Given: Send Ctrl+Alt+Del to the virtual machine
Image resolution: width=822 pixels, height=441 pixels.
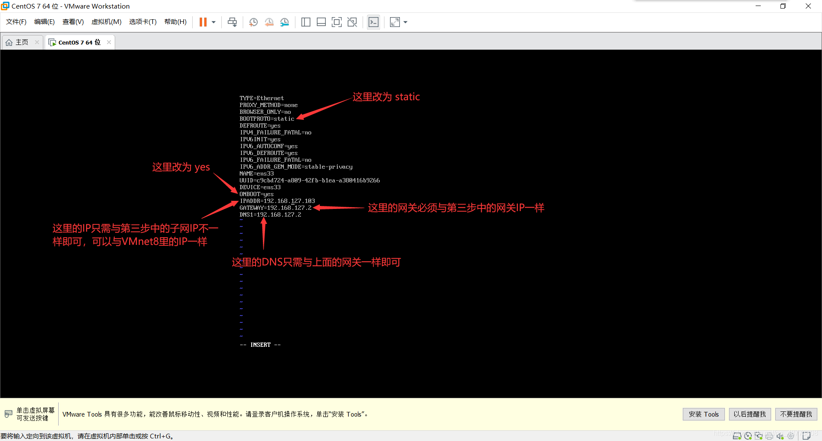Looking at the screenshot, I should click(x=232, y=22).
